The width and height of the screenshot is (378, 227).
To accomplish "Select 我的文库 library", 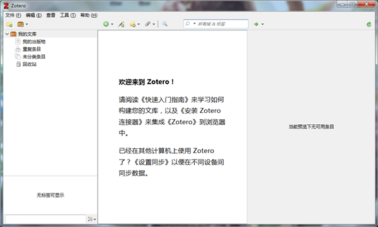I will (27, 34).
